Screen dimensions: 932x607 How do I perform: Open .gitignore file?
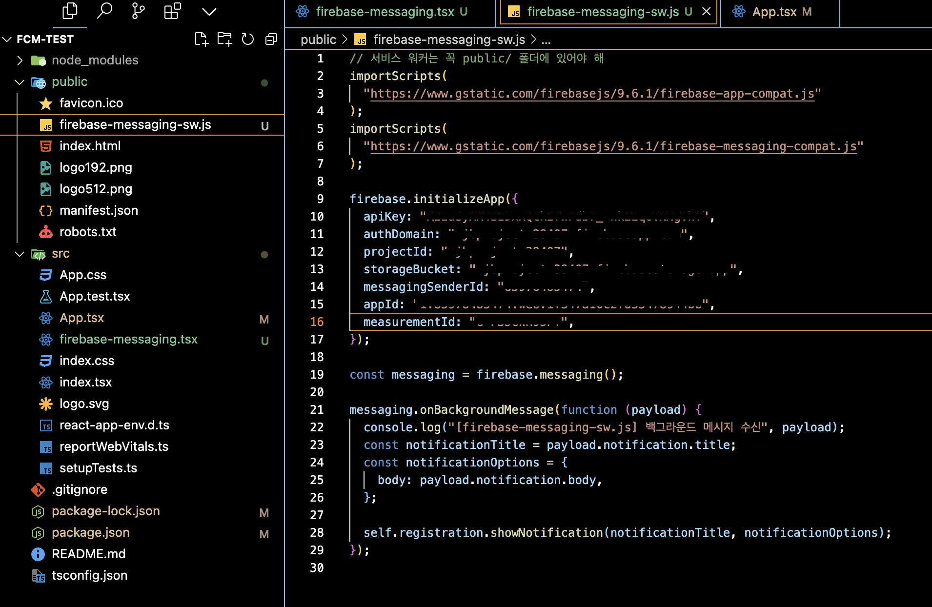[80, 489]
